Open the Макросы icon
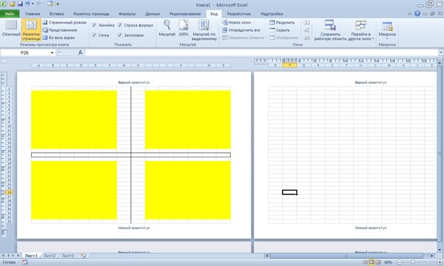 pyautogui.click(x=387, y=26)
